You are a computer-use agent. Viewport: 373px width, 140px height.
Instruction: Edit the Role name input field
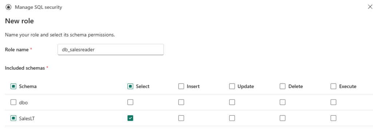pyautogui.click(x=111, y=50)
